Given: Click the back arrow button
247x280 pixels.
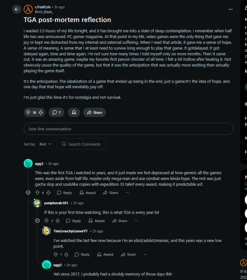Looking at the screenshot, I should pyautogui.click(x=17, y=9).
